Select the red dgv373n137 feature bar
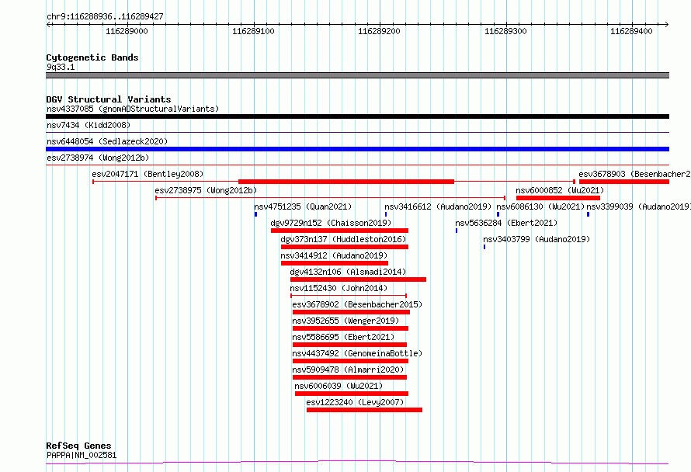 (x=345, y=247)
